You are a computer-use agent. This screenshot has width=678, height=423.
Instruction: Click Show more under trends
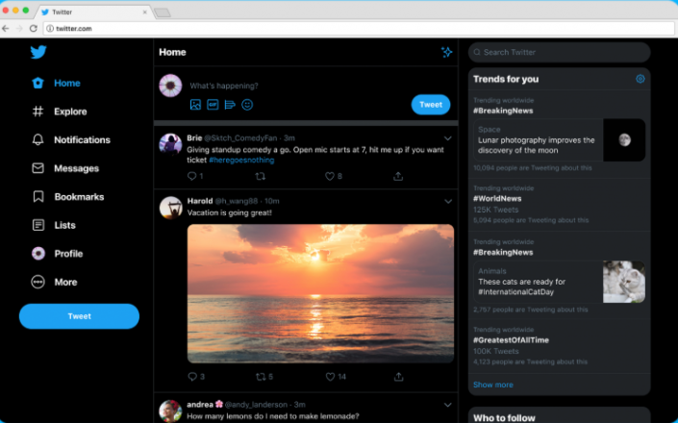pos(492,385)
